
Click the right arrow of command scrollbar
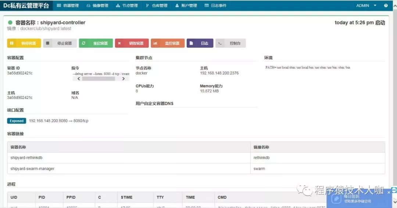tap(123, 79)
